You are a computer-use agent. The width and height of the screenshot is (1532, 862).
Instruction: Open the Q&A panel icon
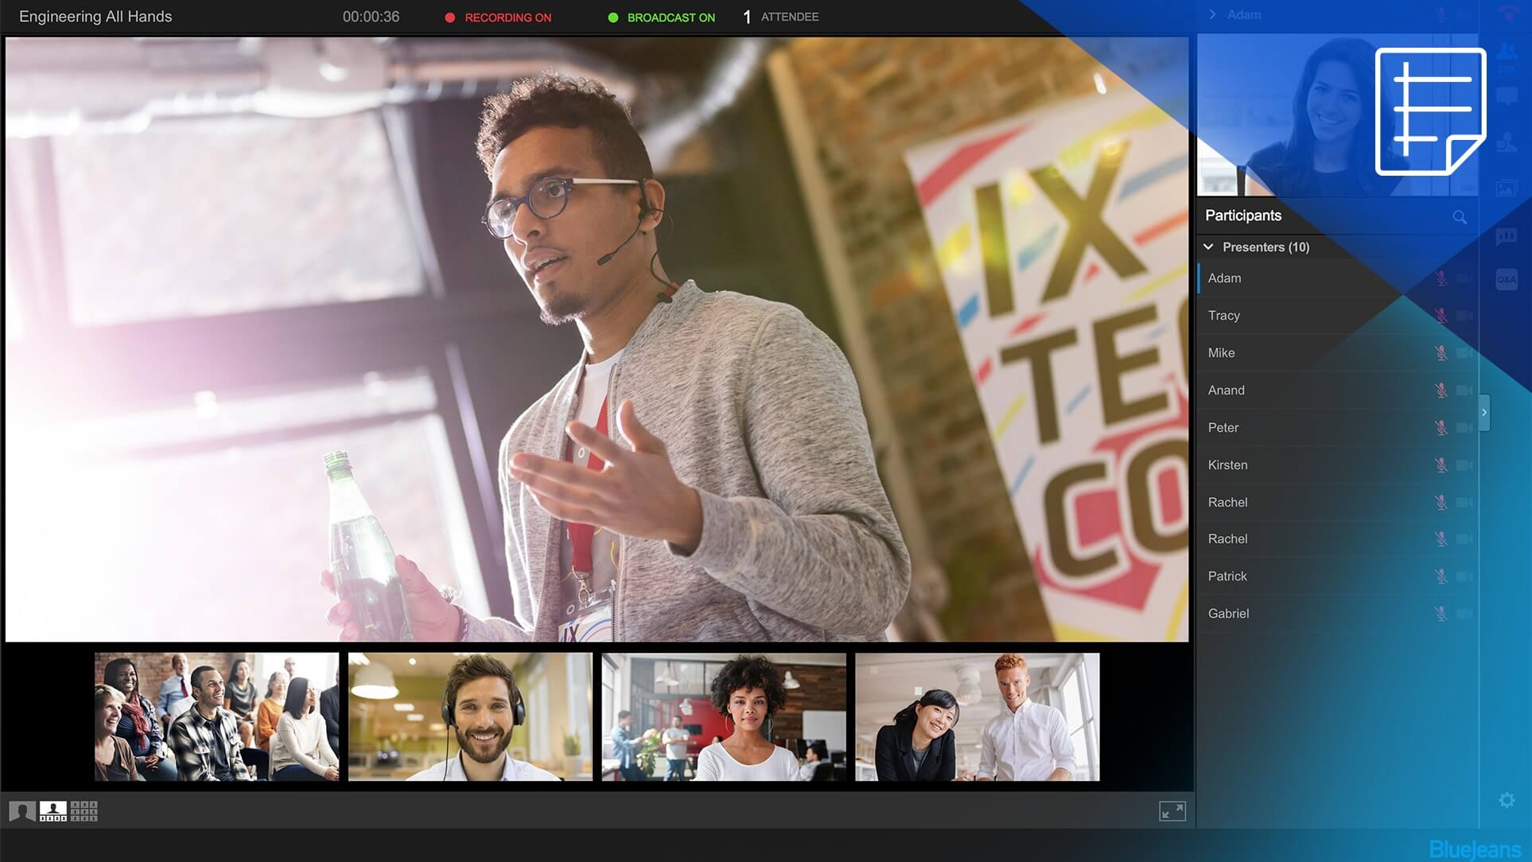[x=1506, y=279]
